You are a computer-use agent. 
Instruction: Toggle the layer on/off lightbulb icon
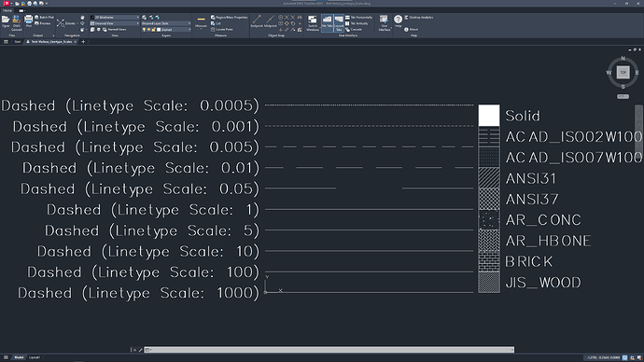144,29
